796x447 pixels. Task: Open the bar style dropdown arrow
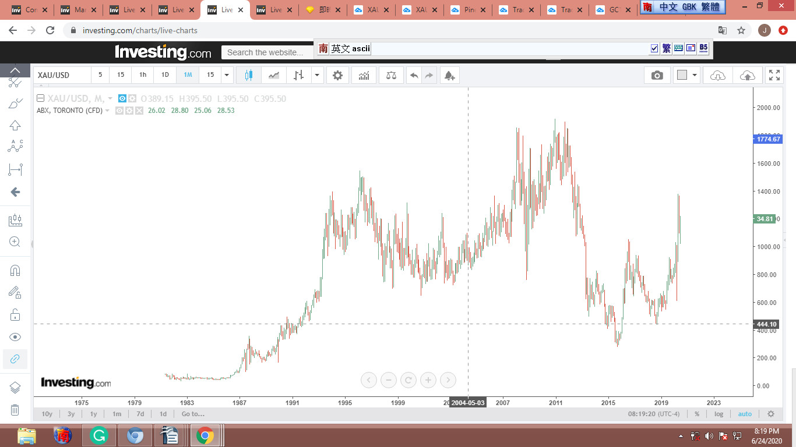click(317, 75)
